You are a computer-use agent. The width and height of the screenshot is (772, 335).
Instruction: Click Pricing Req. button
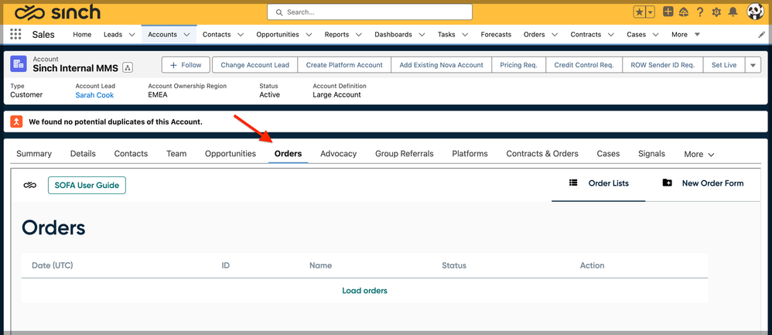pyautogui.click(x=518, y=65)
